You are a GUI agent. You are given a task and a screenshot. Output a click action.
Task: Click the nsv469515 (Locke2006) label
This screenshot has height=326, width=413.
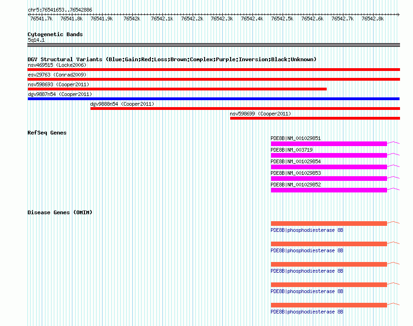(x=57, y=65)
